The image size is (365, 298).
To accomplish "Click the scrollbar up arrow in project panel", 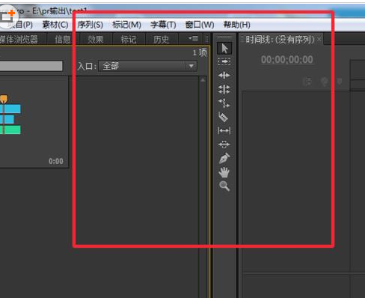I will pos(203,80).
